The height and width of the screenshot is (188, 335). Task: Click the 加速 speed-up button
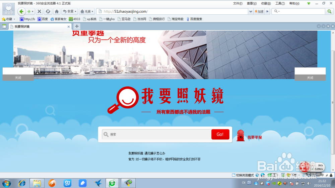click(x=259, y=11)
